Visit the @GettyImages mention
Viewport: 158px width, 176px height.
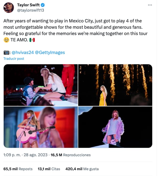tap(50, 52)
